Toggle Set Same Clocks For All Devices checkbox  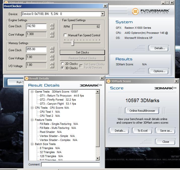81,66
